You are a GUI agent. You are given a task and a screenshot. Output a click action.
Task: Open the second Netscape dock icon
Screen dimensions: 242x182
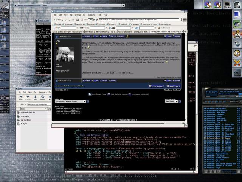[217, 5]
